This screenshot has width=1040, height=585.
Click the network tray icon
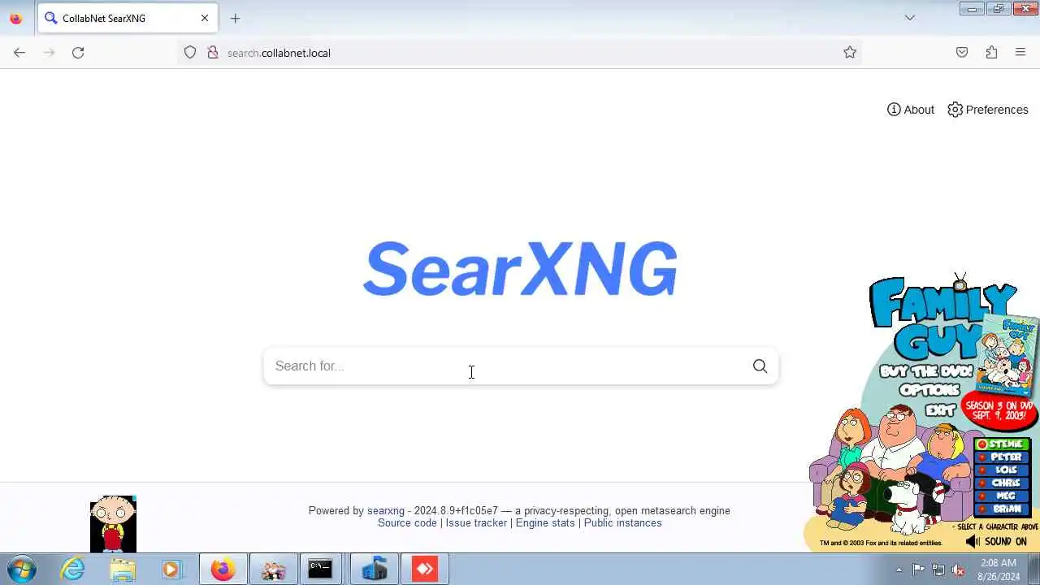[938, 570]
